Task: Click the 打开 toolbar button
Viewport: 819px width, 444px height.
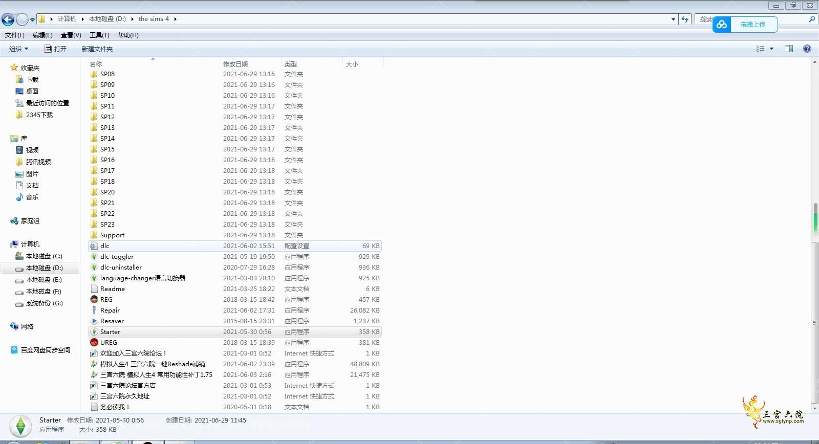Action: [x=55, y=49]
